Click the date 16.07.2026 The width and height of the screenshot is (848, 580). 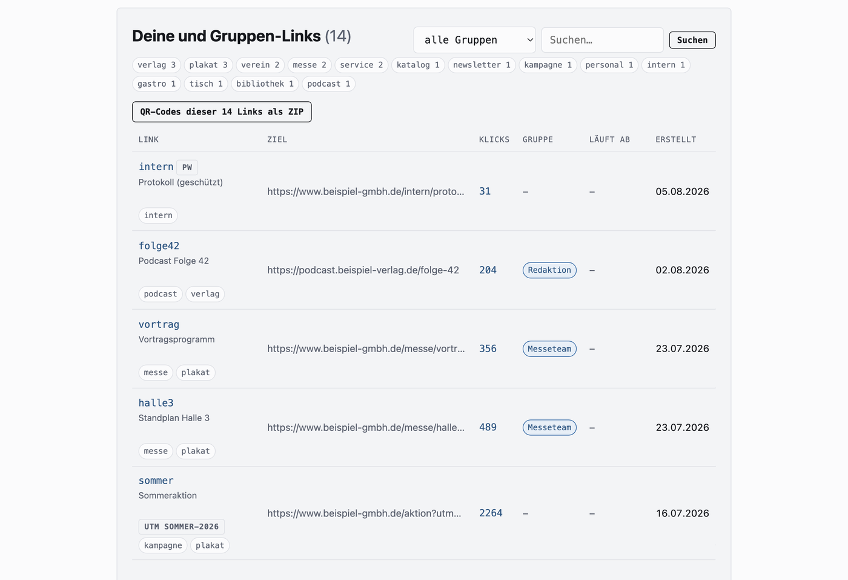(682, 513)
